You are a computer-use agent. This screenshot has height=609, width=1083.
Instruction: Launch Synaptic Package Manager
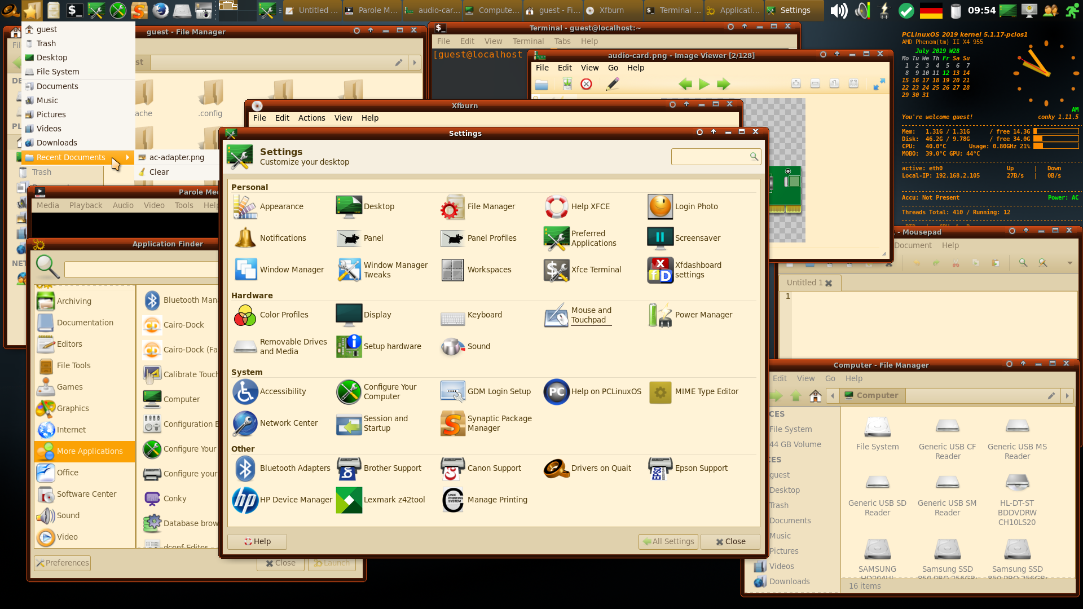tap(452, 423)
